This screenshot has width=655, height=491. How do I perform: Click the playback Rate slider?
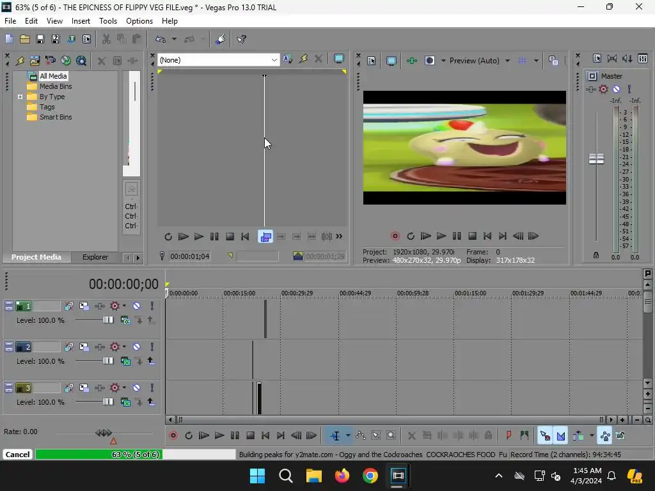pos(104,433)
